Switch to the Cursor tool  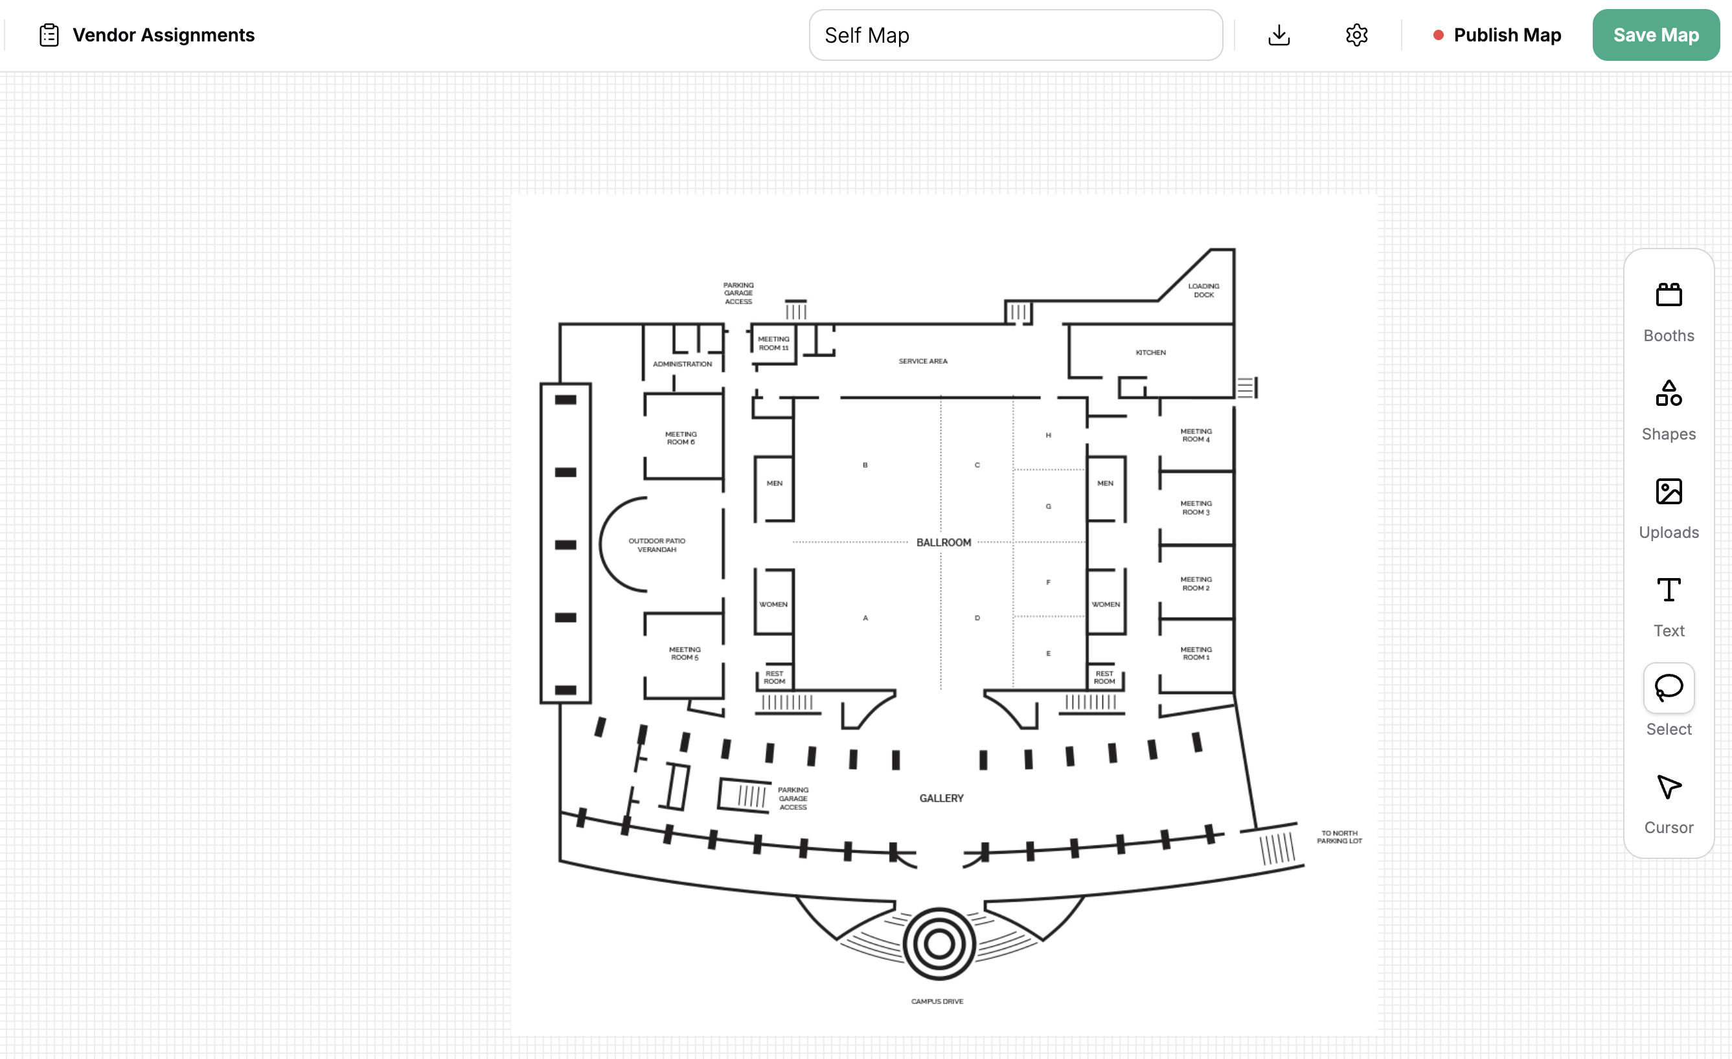pos(1668,801)
